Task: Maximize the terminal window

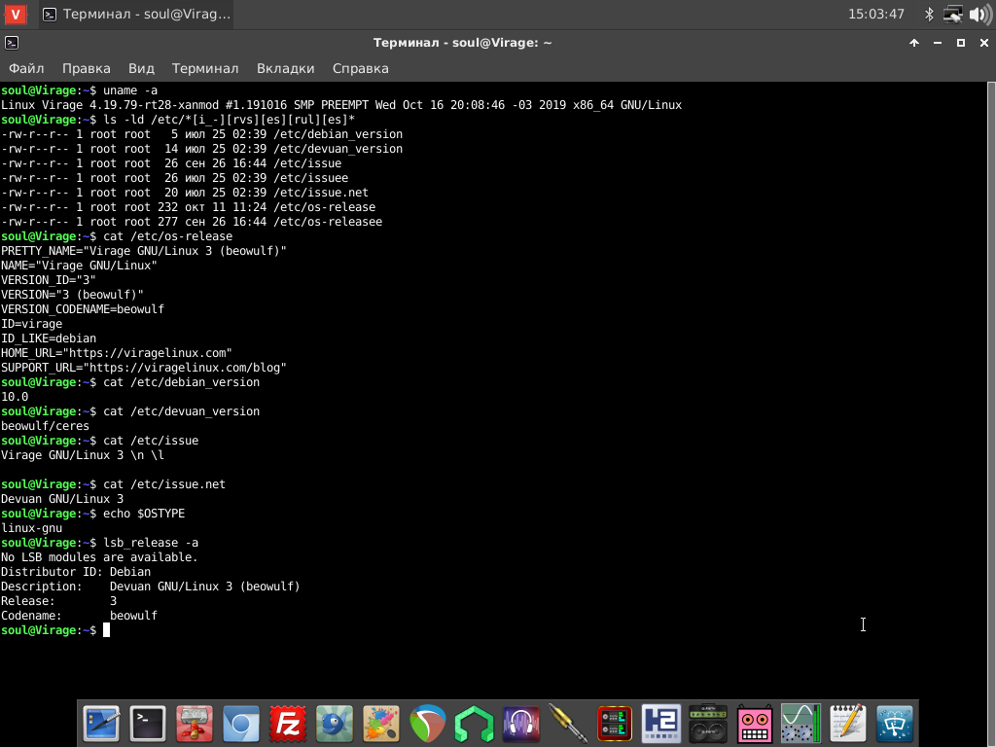Action: click(x=961, y=43)
